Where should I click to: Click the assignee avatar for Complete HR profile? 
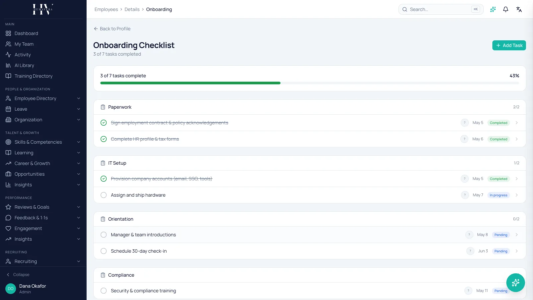[464, 139]
